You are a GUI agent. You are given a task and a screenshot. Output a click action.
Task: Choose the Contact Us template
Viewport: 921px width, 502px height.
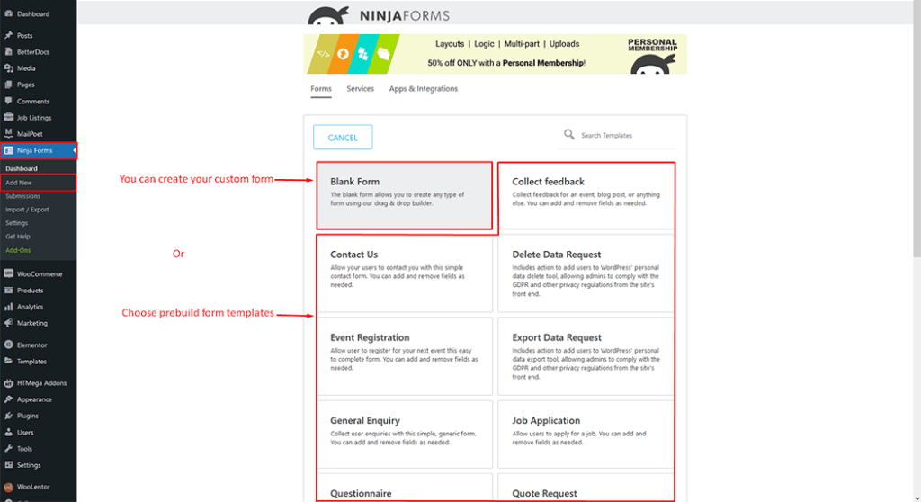pos(405,273)
